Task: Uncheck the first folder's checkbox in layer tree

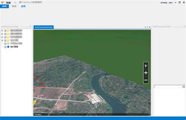Action: 5,31
